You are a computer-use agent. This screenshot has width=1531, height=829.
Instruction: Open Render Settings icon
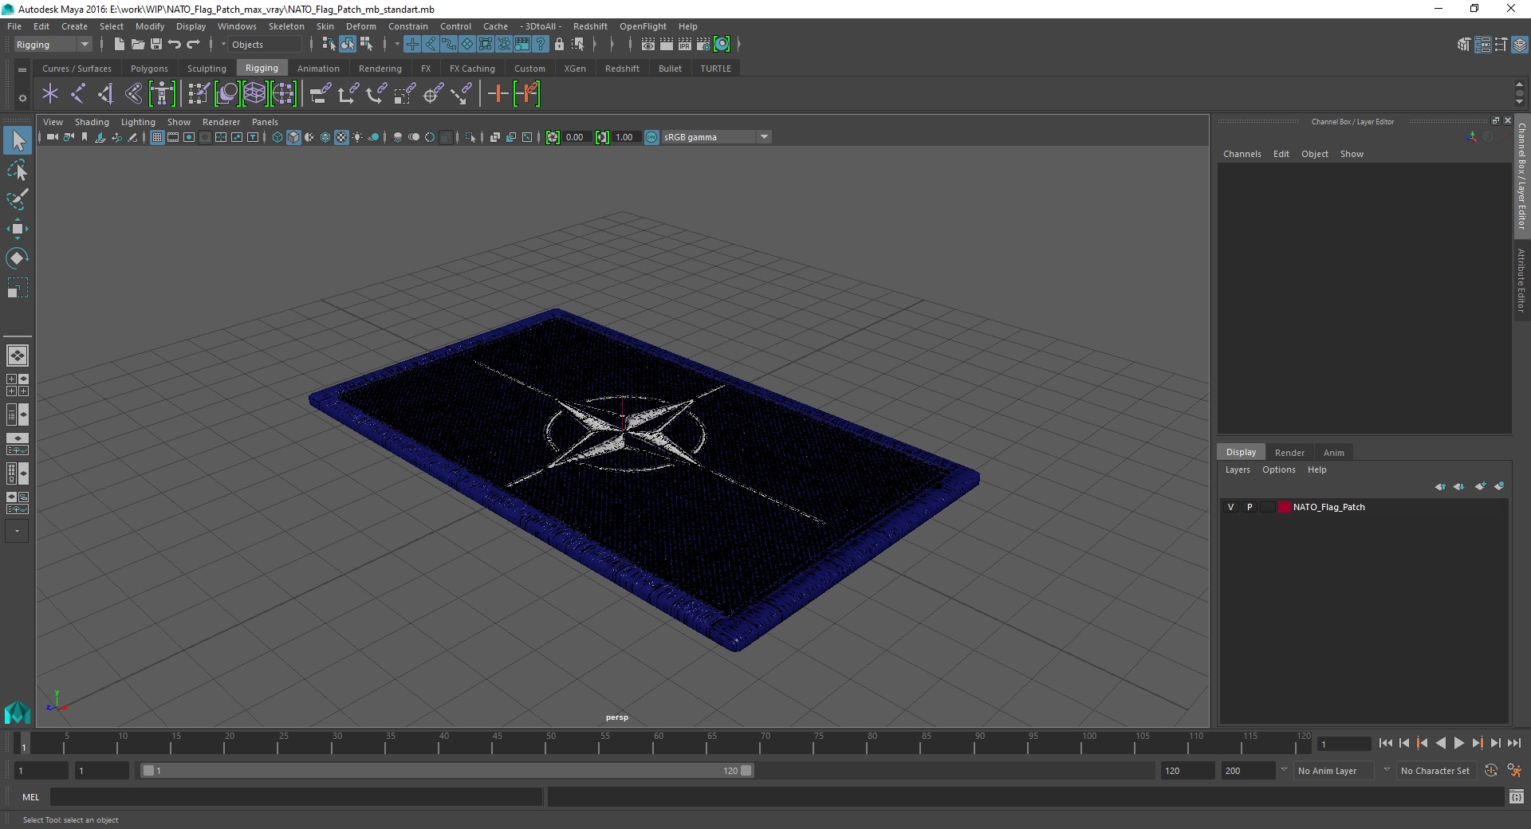coord(703,45)
